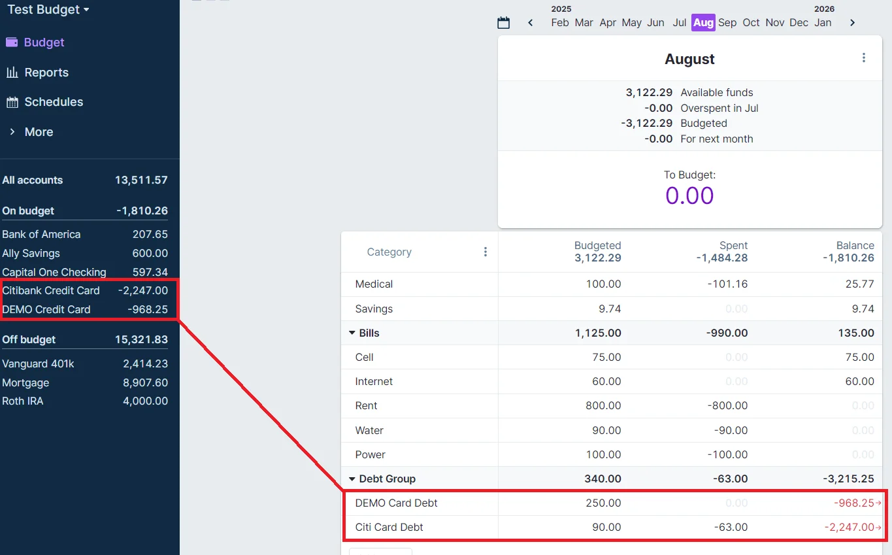Go to previous months with left arrow

coord(531,23)
